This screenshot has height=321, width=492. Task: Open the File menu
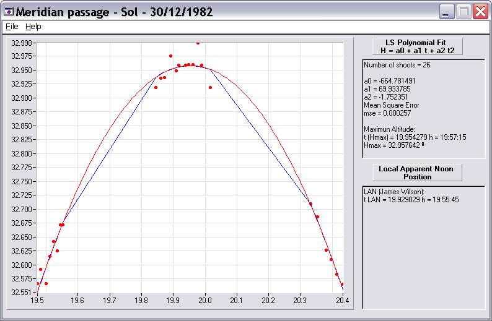coord(12,27)
